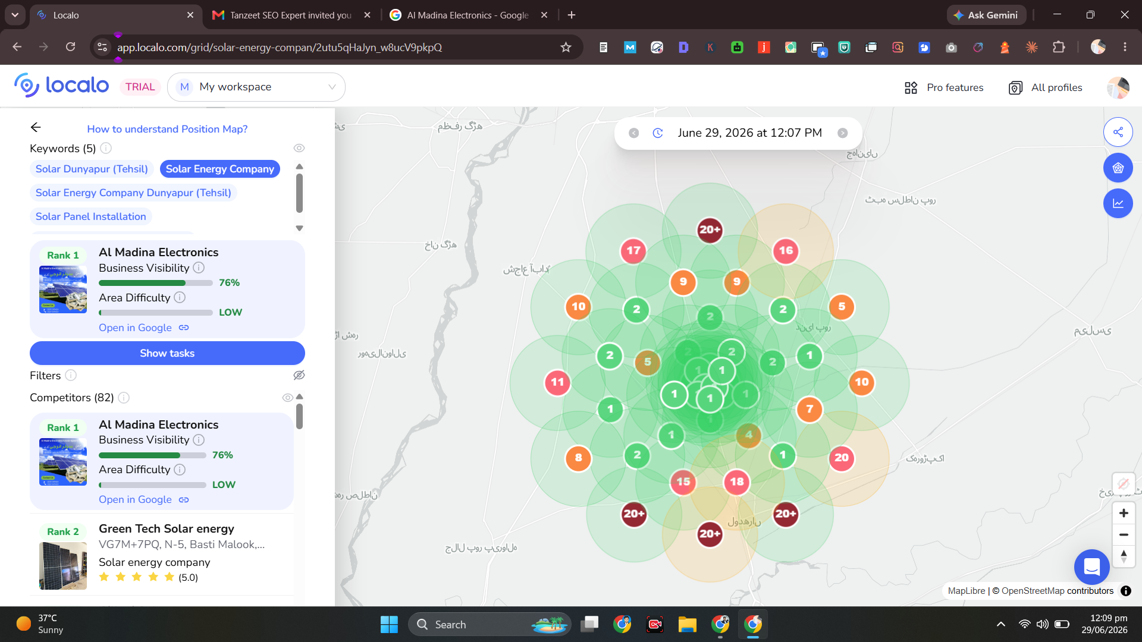Open the browser extensions puzzle icon
The image size is (1142, 642).
(x=1059, y=47)
